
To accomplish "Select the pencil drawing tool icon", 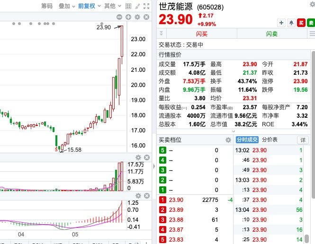I will pos(137,6).
